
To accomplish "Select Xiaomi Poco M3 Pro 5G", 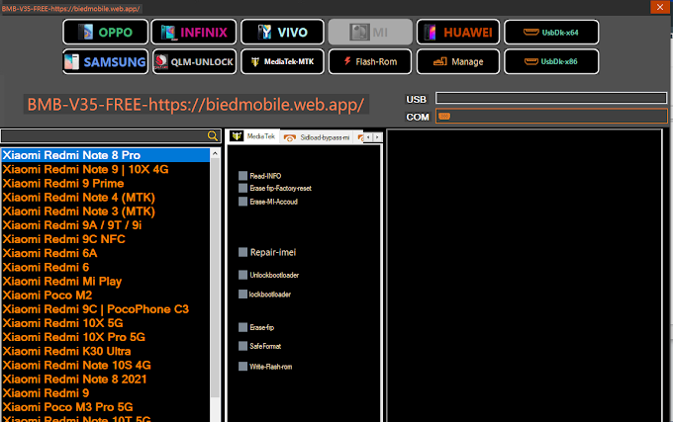I will [x=106, y=407].
